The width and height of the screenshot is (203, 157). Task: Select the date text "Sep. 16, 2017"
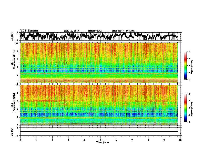(72, 31)
